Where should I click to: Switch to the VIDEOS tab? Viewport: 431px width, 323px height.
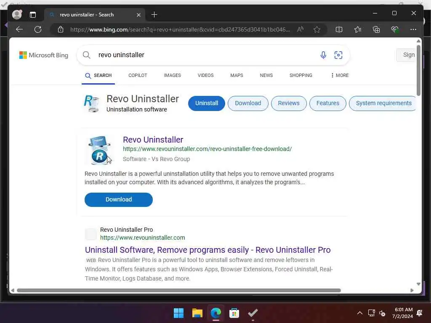205,75
